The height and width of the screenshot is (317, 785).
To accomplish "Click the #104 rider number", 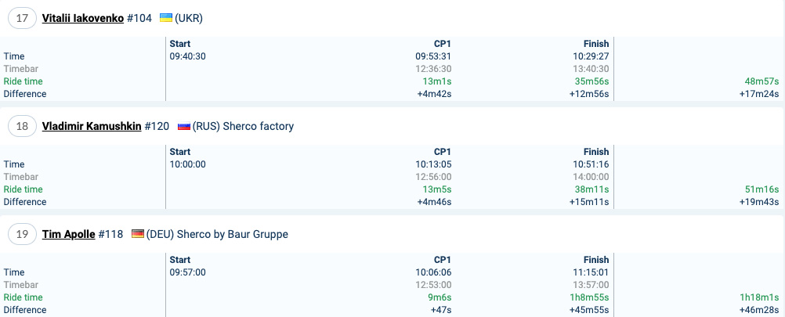I will coord(139,19).
